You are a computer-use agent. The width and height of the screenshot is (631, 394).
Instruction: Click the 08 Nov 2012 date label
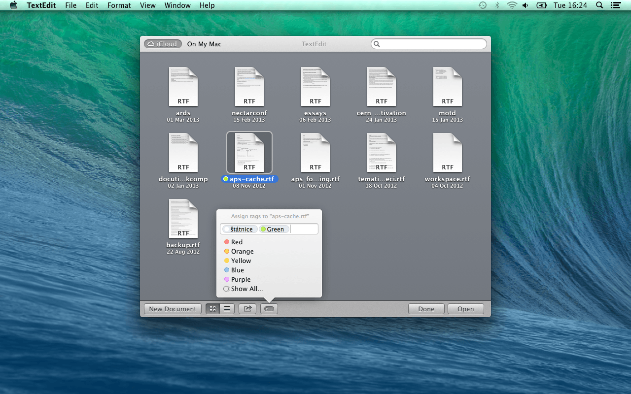point(249,186)
